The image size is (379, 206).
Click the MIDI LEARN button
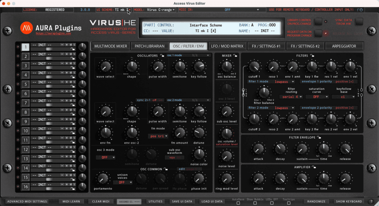coord(71,202)
